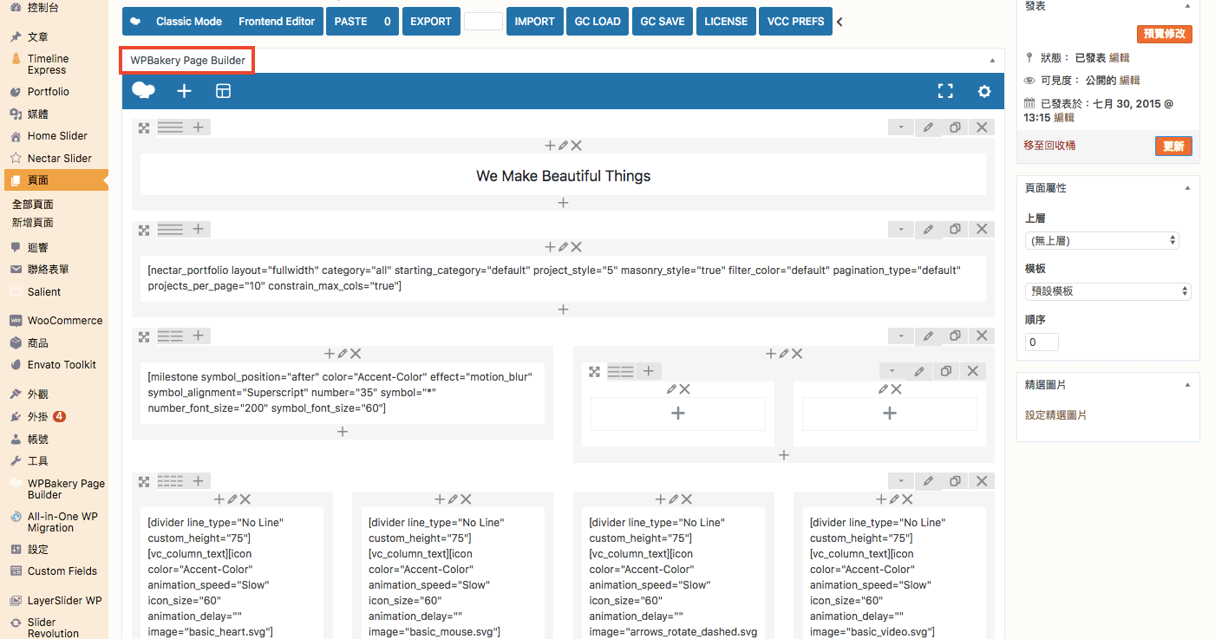The height and width of the screenshot is (639, 1215).
Task: Delete the nectar_portfolio row with X icon
Action: pyautogui.click(x=982, y=229)
